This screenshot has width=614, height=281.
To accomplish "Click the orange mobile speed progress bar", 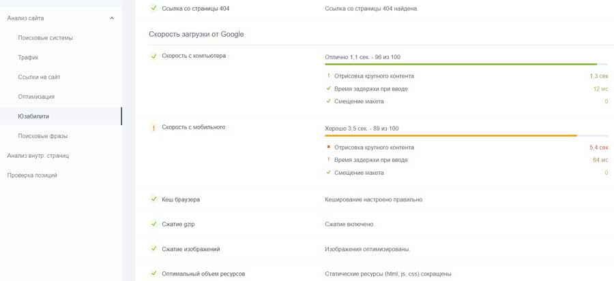I will pos(450,135).
